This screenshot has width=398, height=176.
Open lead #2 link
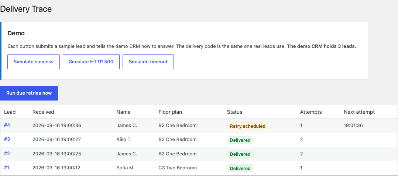7,154
